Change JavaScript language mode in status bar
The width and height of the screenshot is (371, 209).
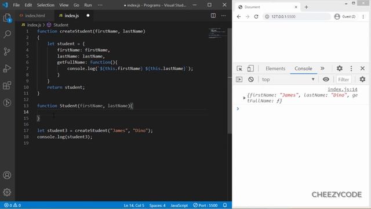[179, 205]
